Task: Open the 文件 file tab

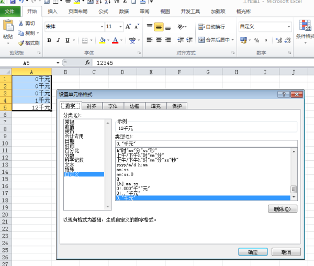Action: coord(10,12)
